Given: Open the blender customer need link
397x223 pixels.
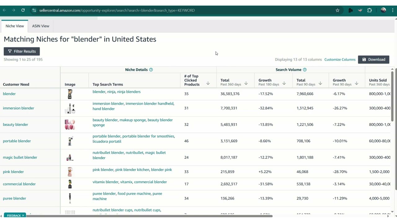Looking at the screenshot, I should point(9,94).
